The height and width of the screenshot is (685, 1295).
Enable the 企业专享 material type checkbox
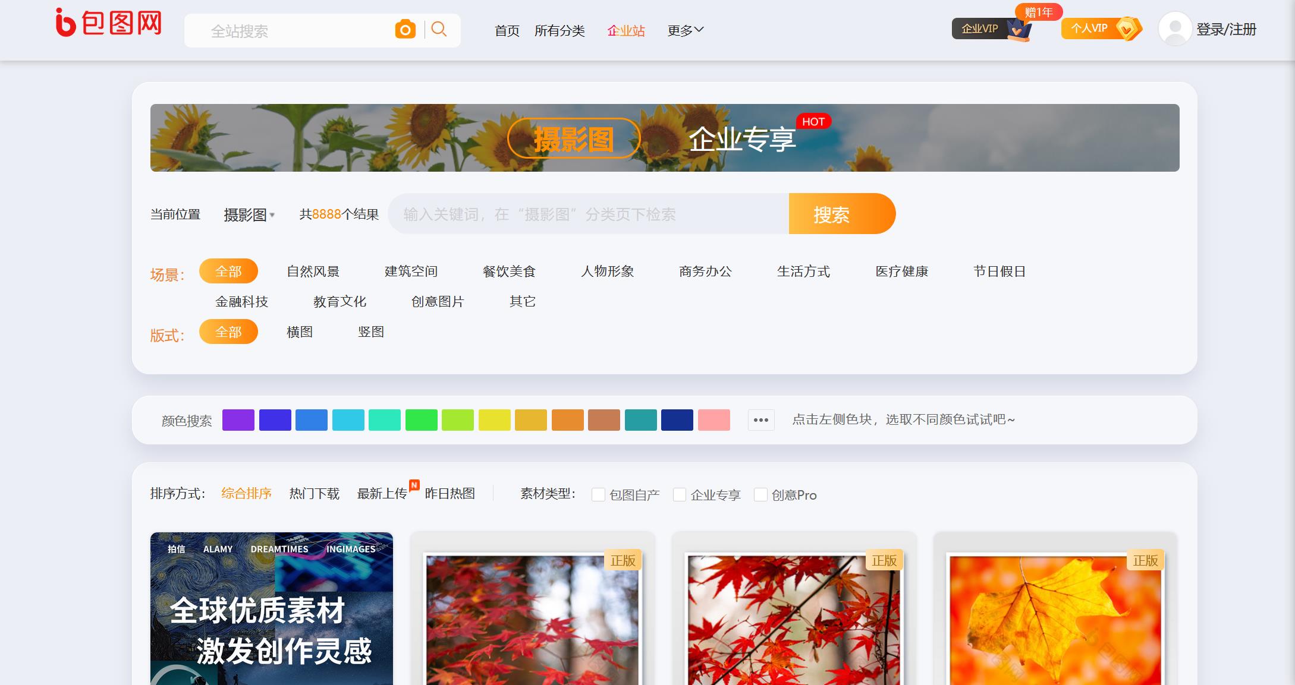click(x=680, y=494)
